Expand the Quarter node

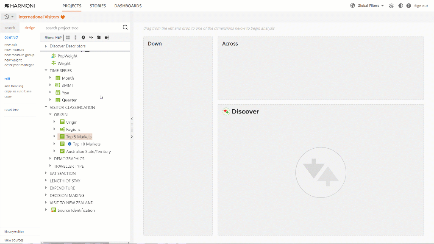(x=50, y=100)
